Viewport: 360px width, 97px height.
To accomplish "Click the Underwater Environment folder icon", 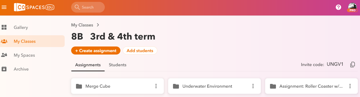I will 176,86.
